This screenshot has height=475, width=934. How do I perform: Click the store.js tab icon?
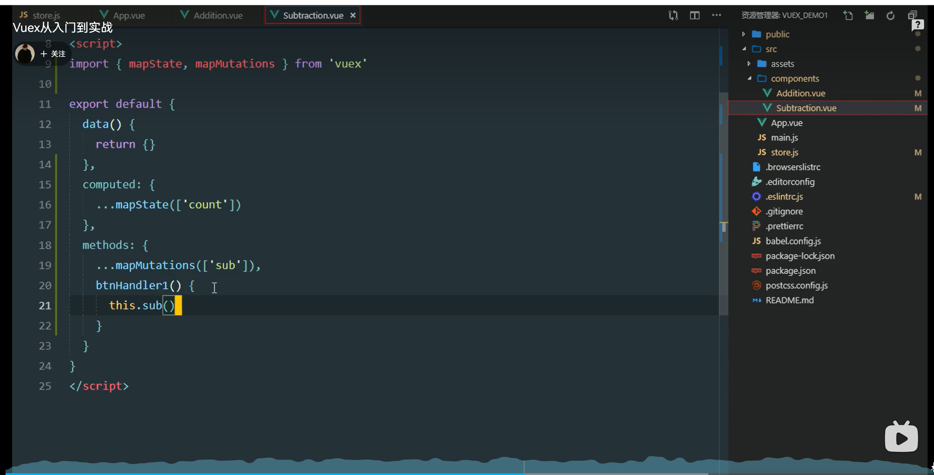tap(24, 15)
